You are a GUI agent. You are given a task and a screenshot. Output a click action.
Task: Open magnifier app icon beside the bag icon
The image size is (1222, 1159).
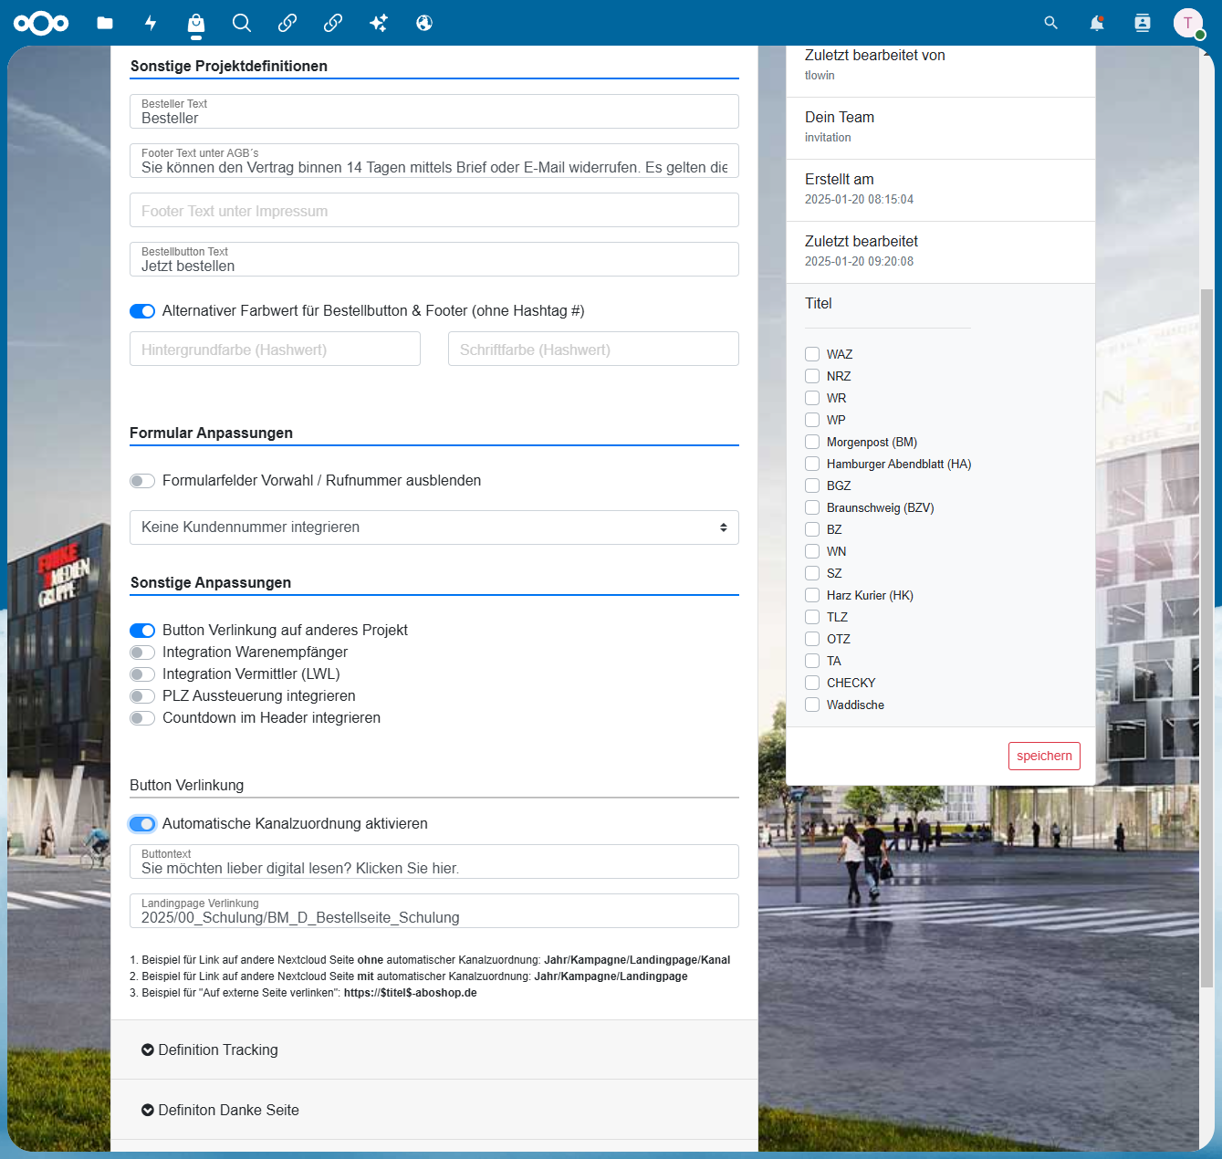click(242, 23)
